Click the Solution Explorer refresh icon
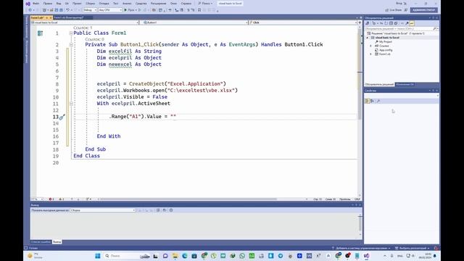The height and width of the screenshot is (261, 464). point(386,23)
